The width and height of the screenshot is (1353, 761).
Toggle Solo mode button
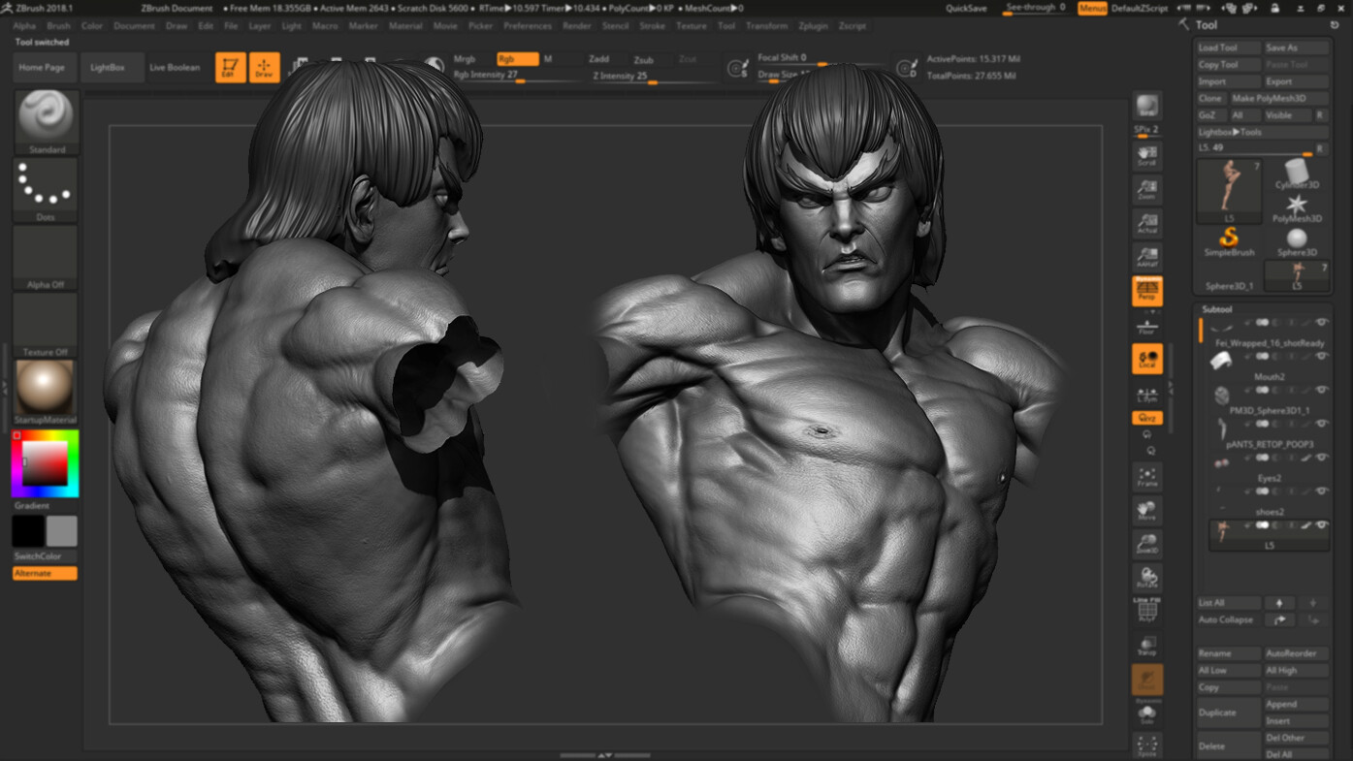pos(1147,714)
